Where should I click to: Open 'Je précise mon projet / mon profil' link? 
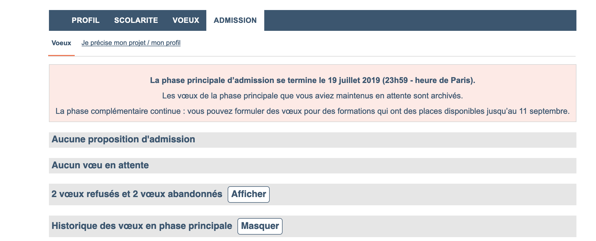pyautogui.click(x=131, y=43)
